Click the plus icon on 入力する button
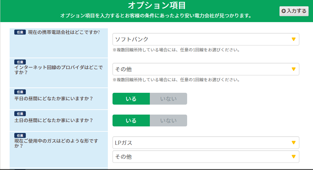 (283, 11)
